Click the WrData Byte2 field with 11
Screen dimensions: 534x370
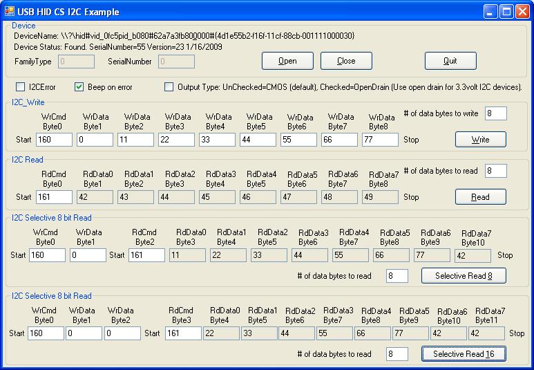[x=135, y=140]
